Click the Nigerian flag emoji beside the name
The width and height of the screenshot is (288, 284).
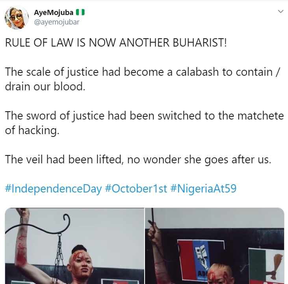click(x=80, y=12)
